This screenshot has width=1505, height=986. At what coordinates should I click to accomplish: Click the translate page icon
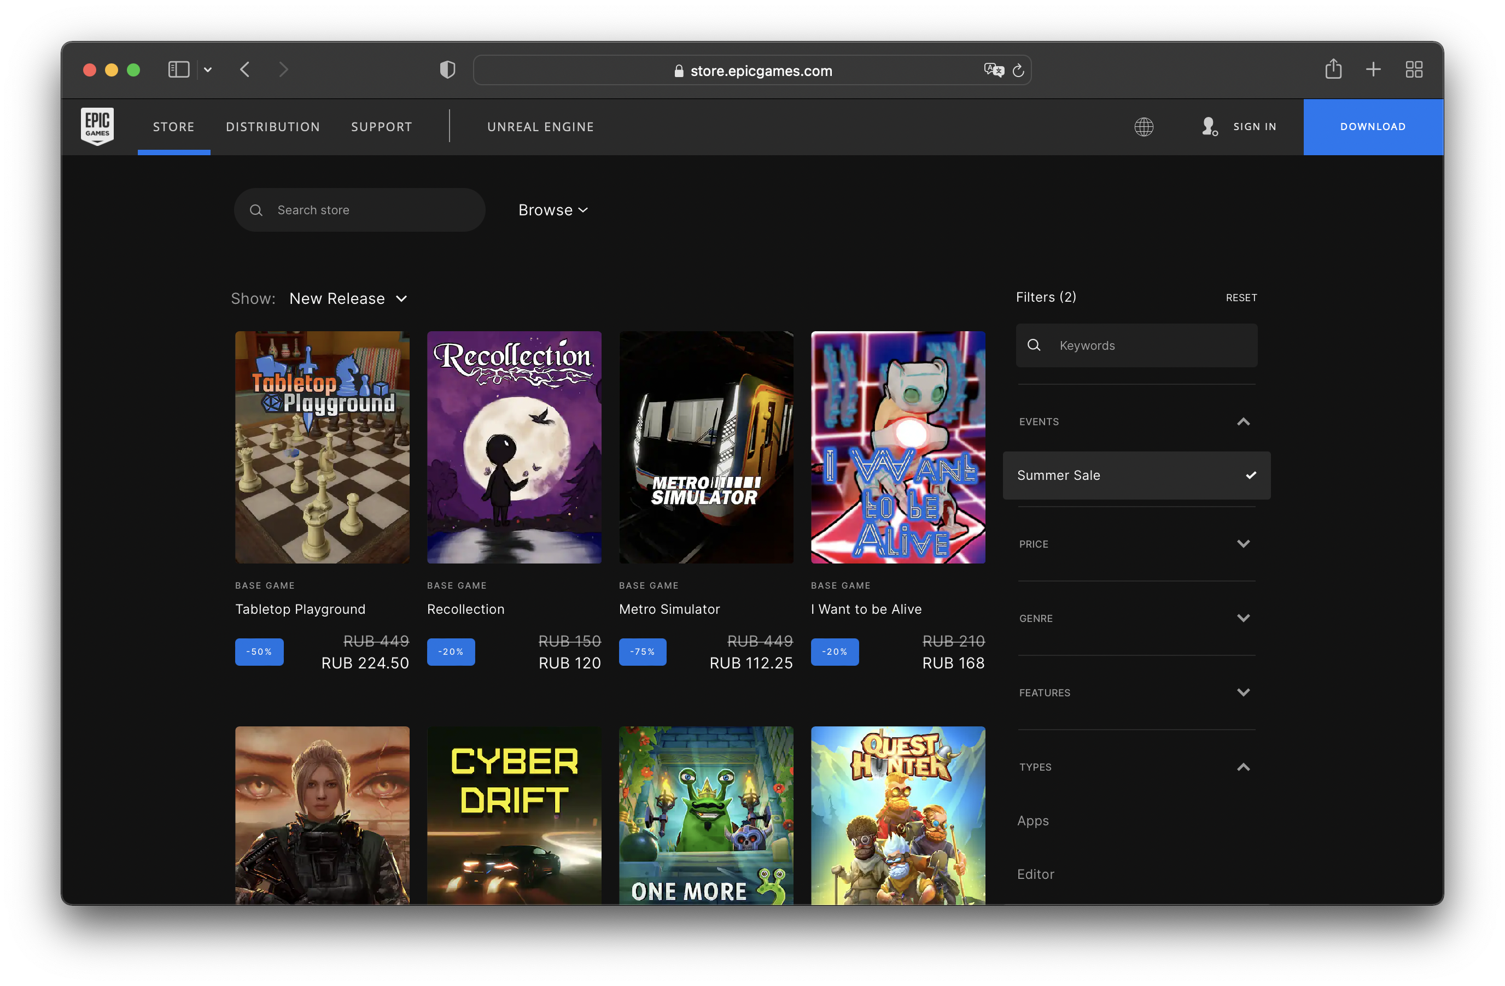(x=994, y=70)
